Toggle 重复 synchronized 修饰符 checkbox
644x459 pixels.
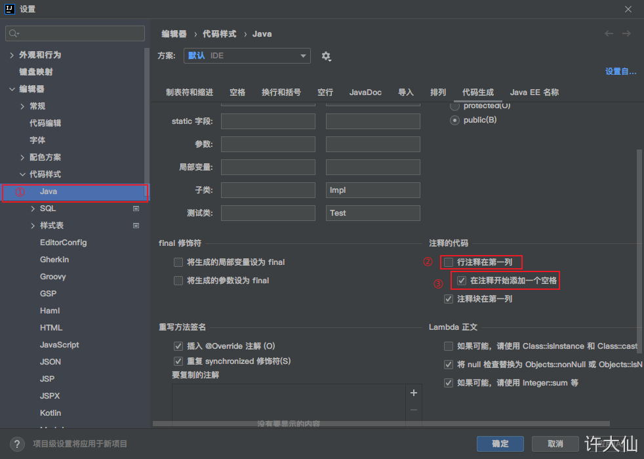click(178, 361)
